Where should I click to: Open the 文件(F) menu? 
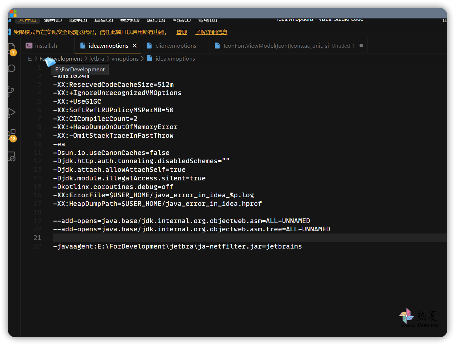click(28, 20)
